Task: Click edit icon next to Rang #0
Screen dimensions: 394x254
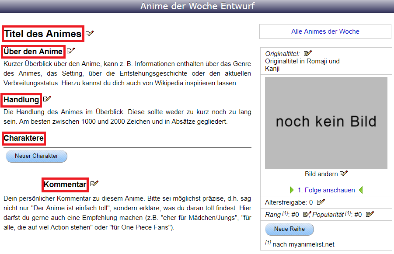Action: click(x=307, y=214)
